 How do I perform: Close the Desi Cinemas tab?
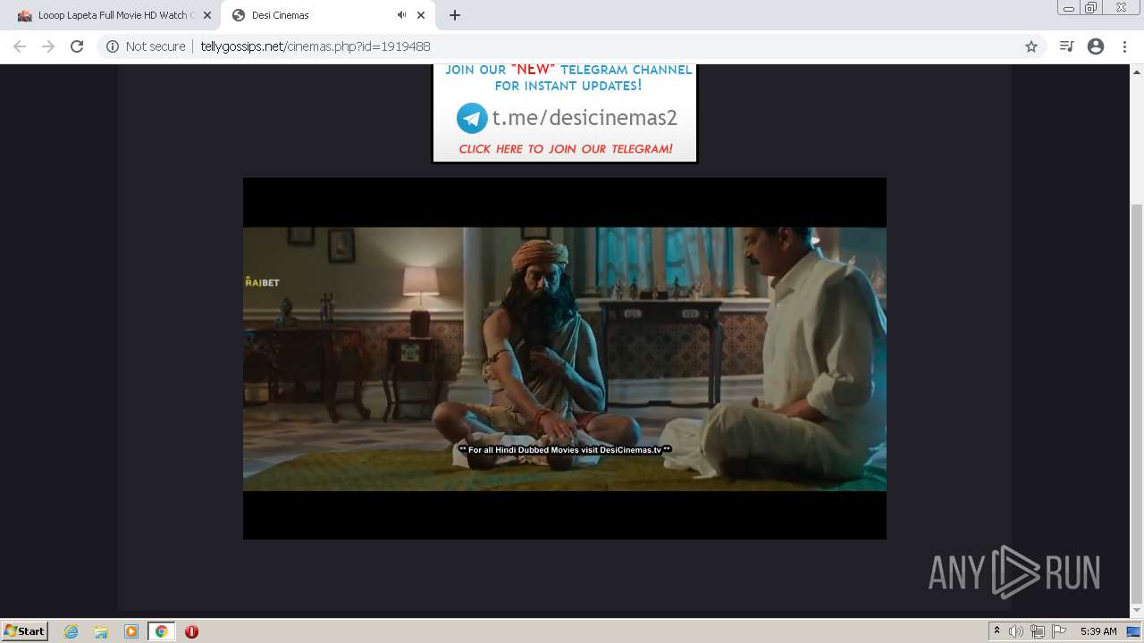point(421,15)
